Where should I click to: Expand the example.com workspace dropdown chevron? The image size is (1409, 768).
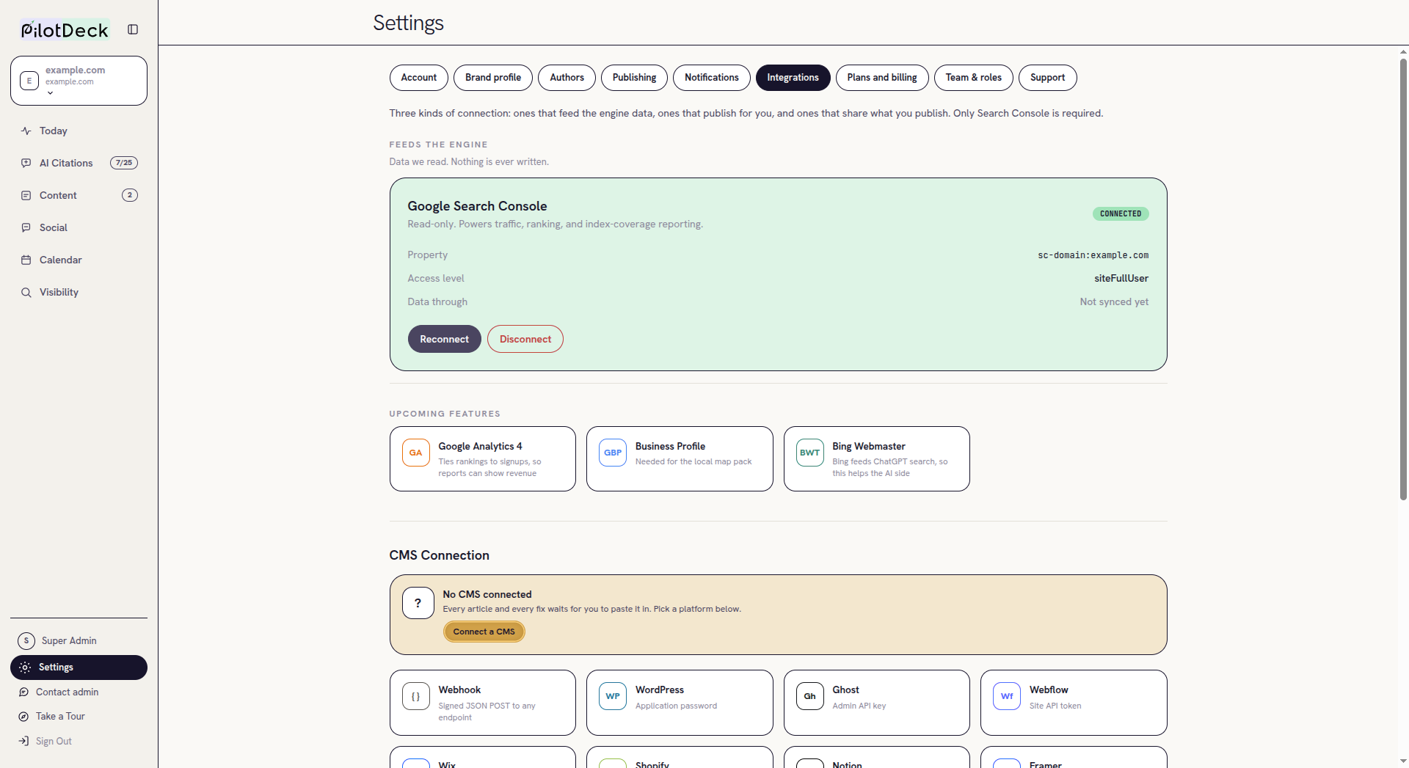point(50,93)
